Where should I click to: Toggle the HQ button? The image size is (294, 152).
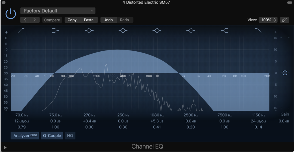tap(70, 136)
